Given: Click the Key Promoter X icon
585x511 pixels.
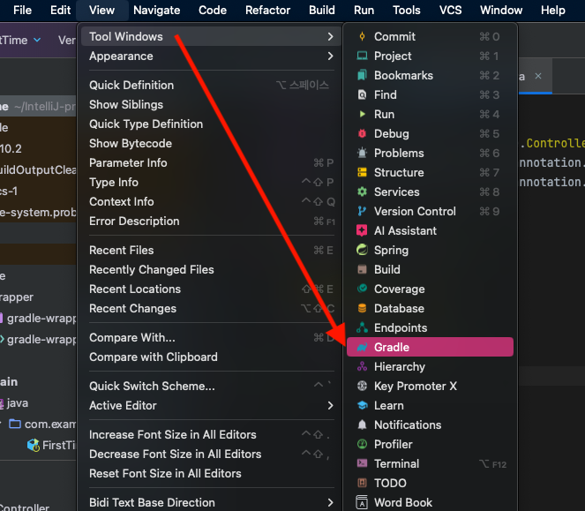Looking at the screenshot, I should click(362, 386).
